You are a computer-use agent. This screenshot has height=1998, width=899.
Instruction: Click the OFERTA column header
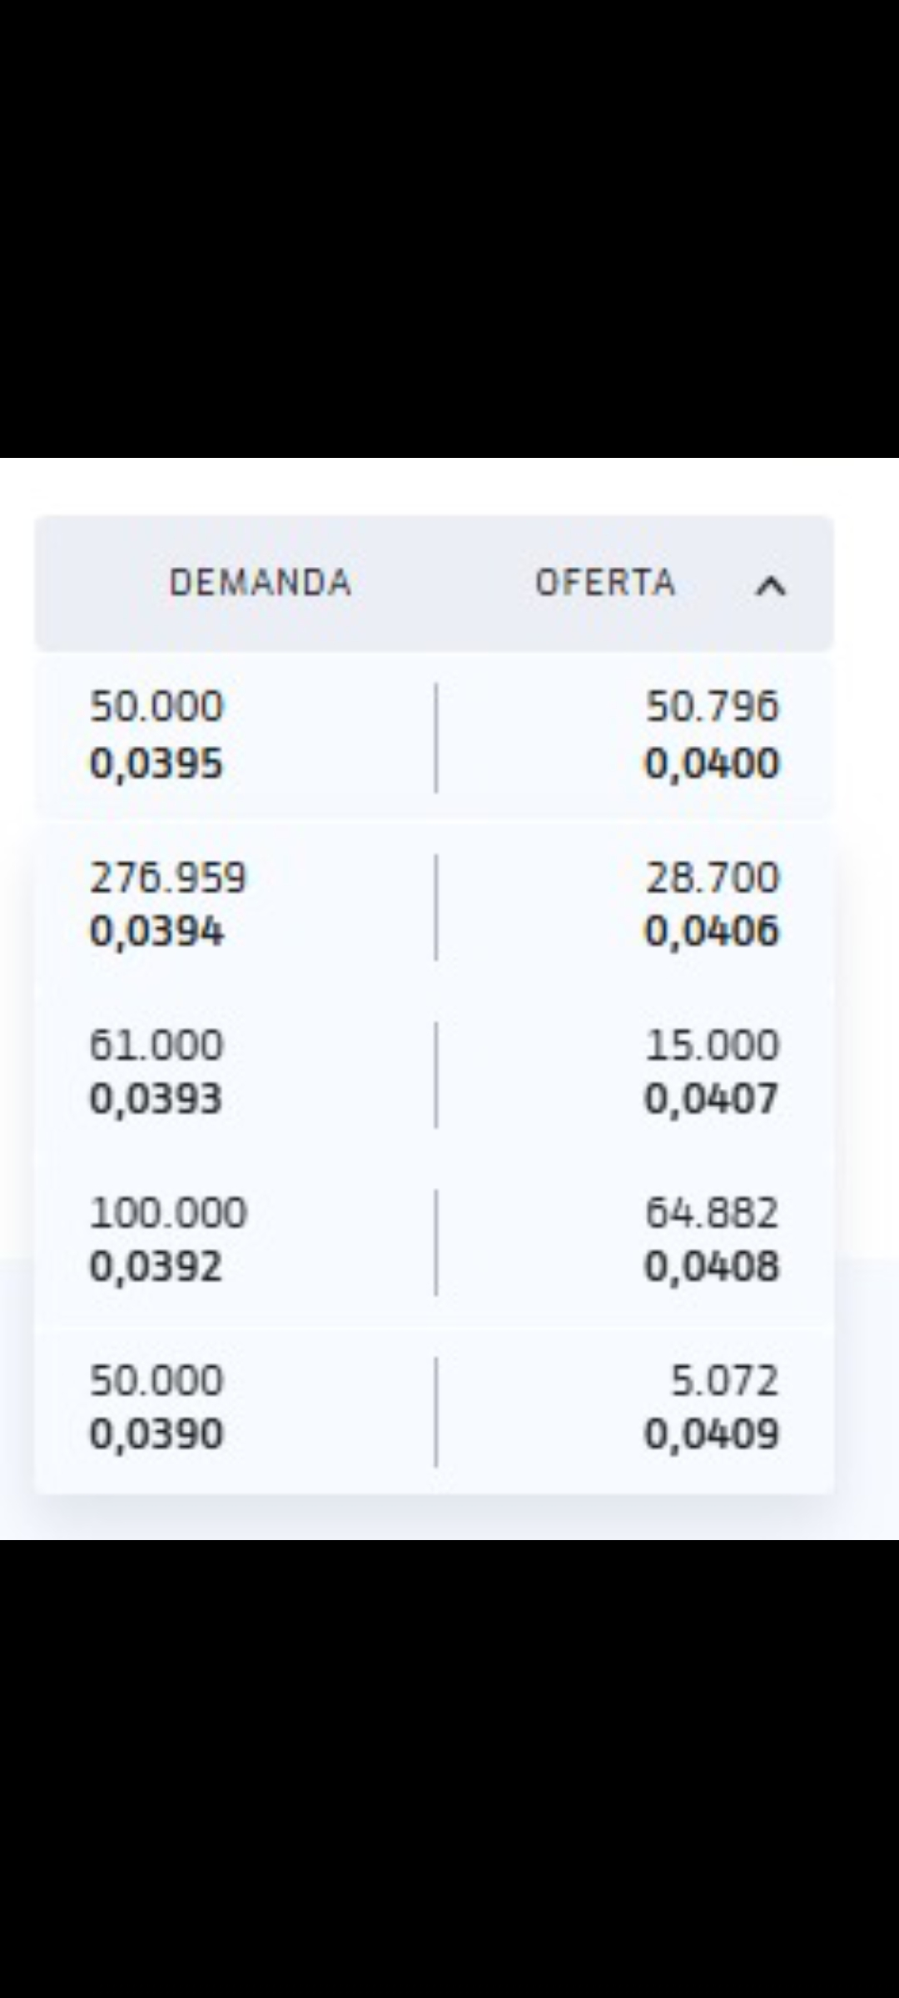click(605, 583)
